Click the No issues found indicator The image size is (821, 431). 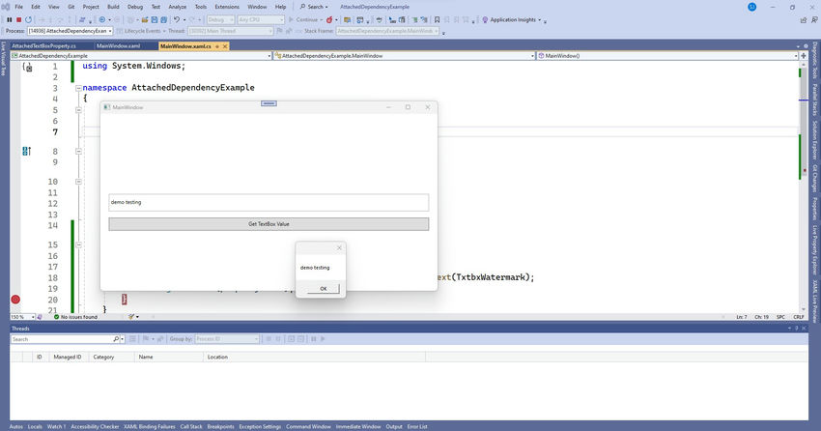75,317
